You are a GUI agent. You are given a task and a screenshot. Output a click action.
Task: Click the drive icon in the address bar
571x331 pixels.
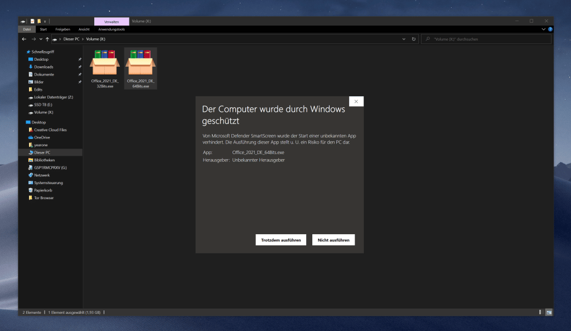pos(55,39)
